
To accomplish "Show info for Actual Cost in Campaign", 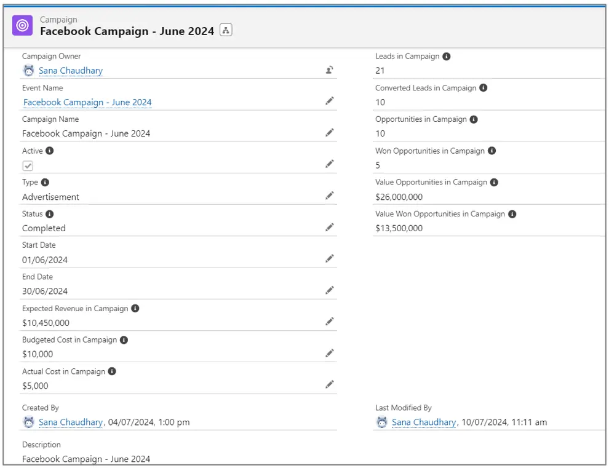I will click(x=112, y=371).
